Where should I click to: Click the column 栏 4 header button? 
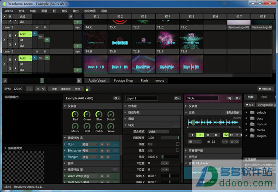click(167, 17)
